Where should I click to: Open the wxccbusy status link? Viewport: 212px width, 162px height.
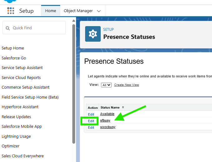pyautogui.click(x=108, y=127)
